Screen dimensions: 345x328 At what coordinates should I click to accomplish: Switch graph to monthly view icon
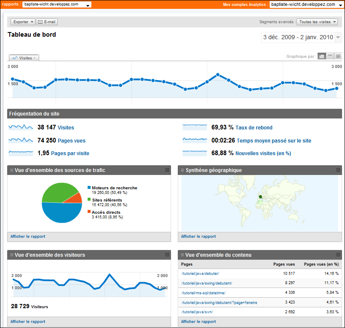point(338,56)
